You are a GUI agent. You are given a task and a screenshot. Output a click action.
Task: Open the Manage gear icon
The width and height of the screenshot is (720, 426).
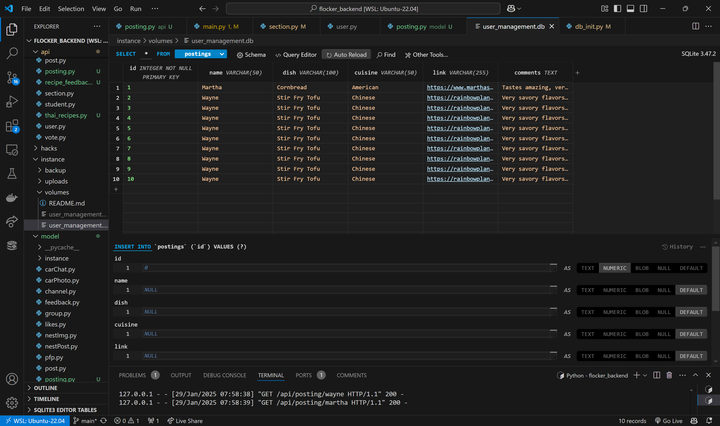click(12, 403)
